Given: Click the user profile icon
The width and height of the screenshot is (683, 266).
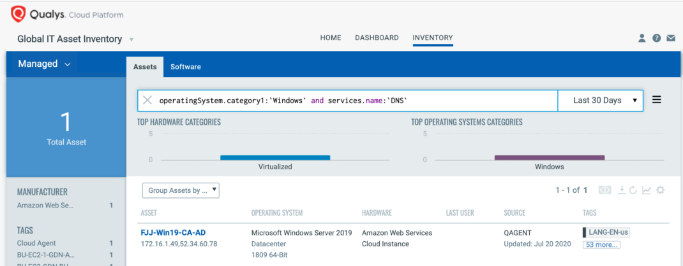Looking at the screenshot, I should (642, 38).
